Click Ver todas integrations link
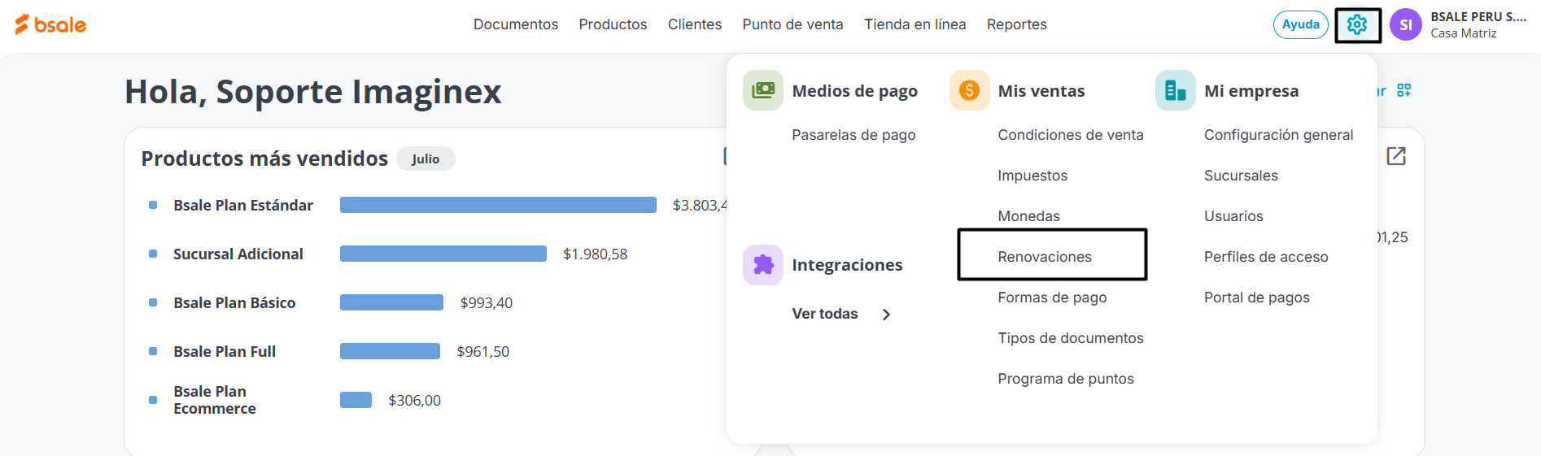1541x456 pixels. click(x=825, y=314)
